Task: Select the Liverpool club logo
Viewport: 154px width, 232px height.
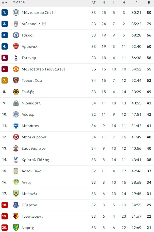Action: (16, 24)
